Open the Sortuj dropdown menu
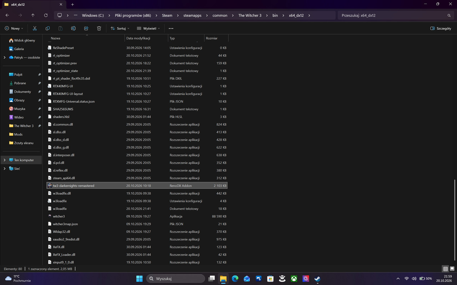 [x=120, y=28]
